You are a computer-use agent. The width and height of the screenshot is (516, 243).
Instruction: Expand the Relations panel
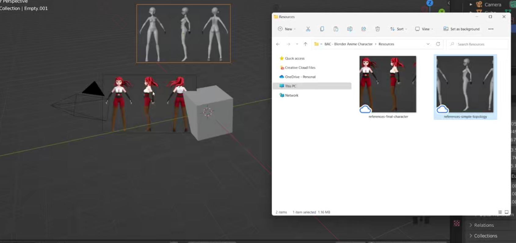[484, 225]
